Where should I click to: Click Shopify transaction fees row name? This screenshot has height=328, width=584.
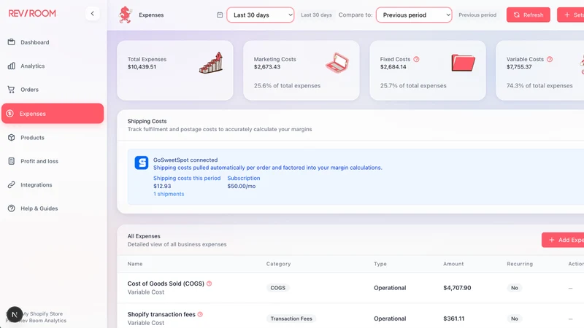(161, 314)
